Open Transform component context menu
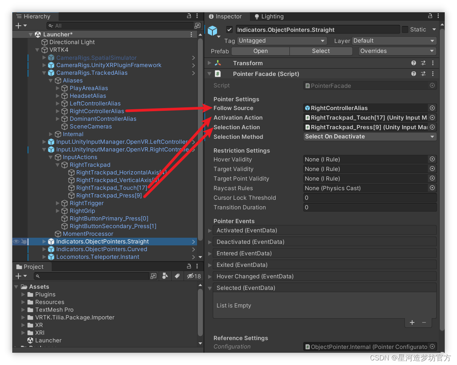Screen dimensions: 457x365 click(x=433, y=63)
